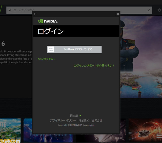Click the green GeForce NOW logo slash
This screenshot has height=143, width=162.
1,10
